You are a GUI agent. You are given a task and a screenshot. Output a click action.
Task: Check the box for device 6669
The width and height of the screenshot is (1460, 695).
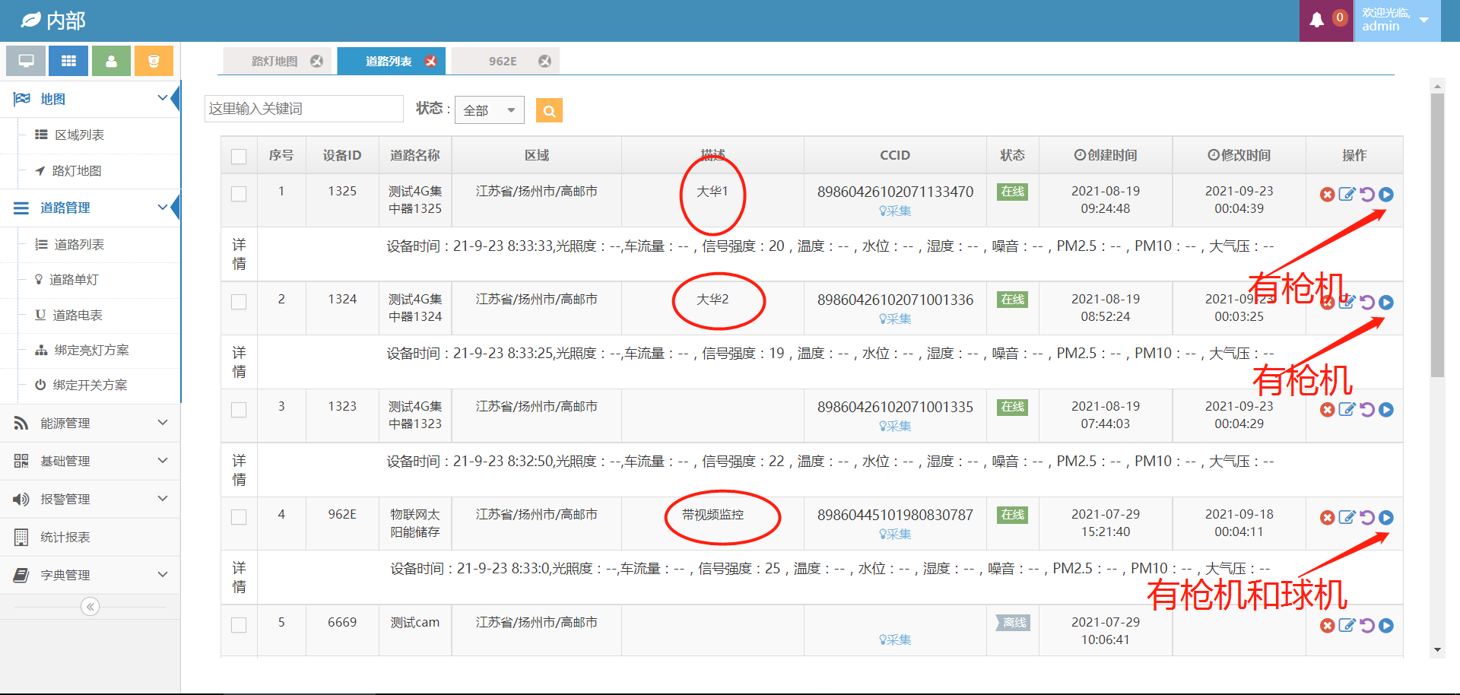click(239, 625)
